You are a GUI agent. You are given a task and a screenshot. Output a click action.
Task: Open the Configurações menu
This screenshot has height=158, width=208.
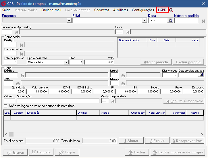point(143,10)
